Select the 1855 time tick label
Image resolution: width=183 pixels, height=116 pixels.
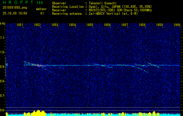(90, 25)
